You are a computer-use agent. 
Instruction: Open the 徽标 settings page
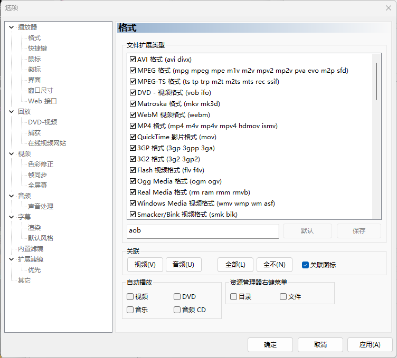[x=34, y=70]
